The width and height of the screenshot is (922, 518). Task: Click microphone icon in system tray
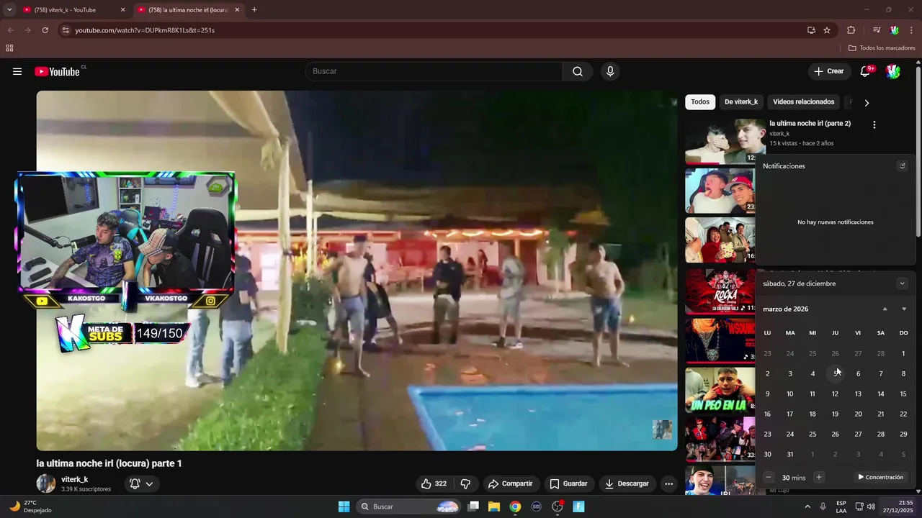pos(823,506)
